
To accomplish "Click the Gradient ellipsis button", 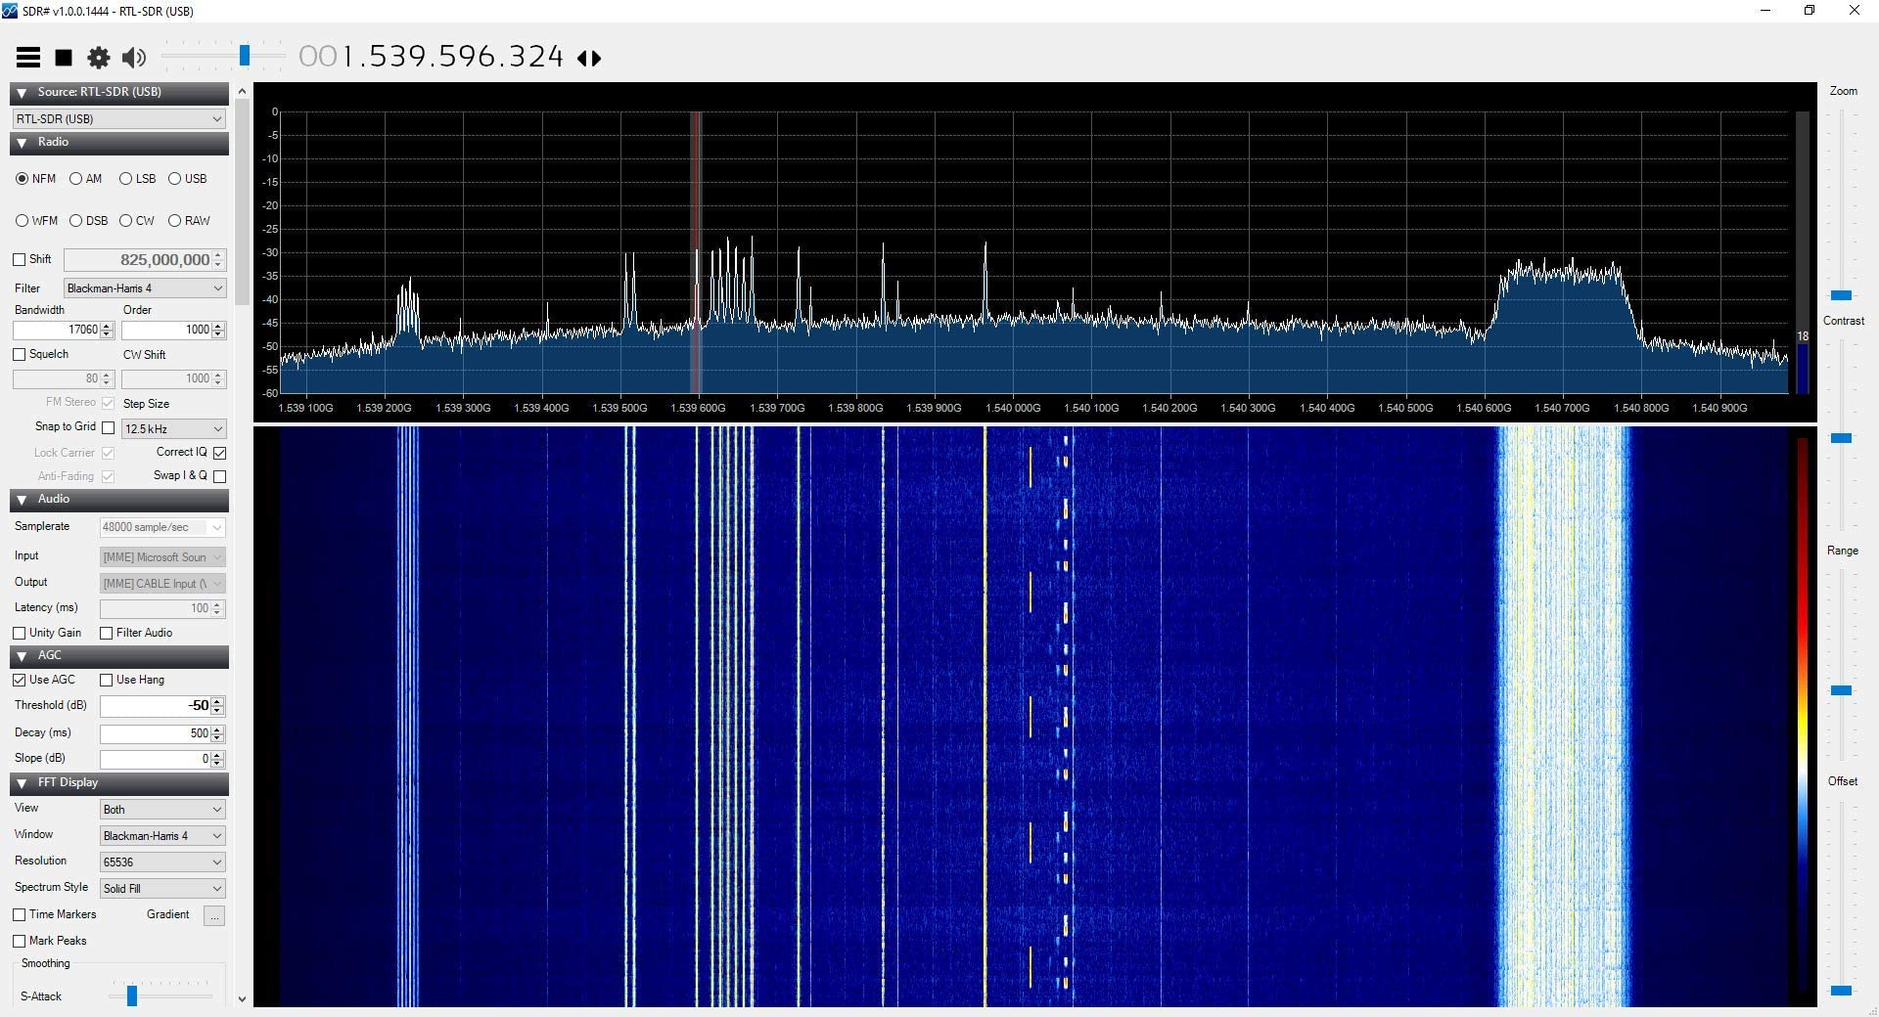I will (x=214, y=916).
